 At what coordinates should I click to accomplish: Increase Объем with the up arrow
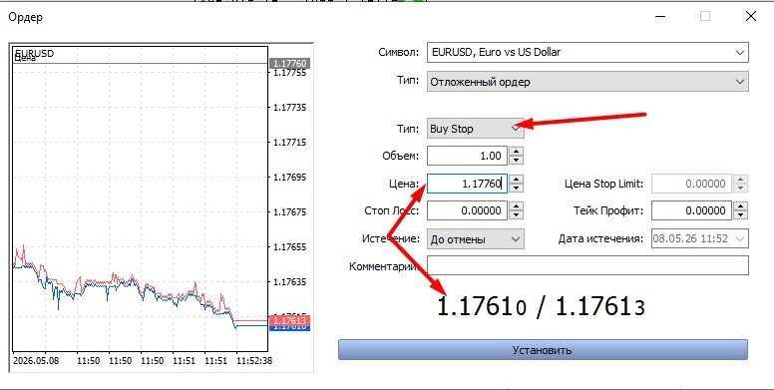516,152
